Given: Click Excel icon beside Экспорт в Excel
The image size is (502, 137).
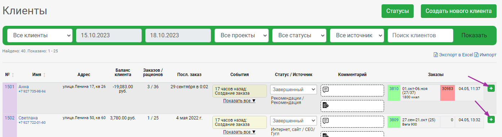Looking at the screenshot, I should [436, 55].
